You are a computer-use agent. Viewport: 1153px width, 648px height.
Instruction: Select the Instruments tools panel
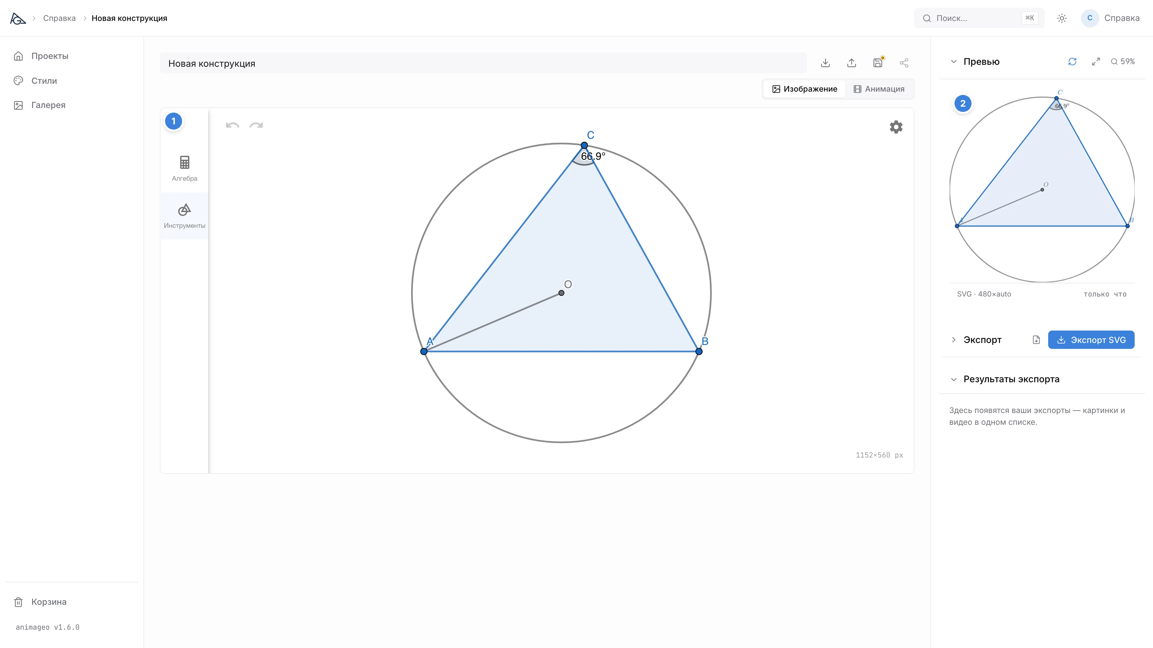(x=184, y=216)
